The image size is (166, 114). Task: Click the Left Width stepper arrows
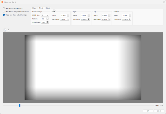coord(68,16)
